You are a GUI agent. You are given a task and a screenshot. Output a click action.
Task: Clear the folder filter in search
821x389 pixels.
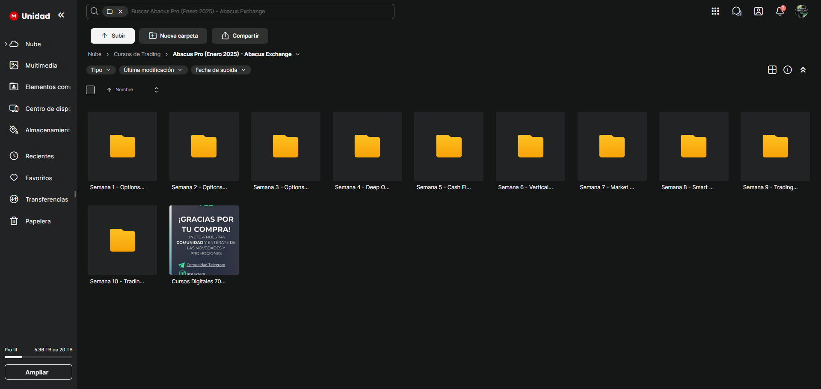coord(121,12)
